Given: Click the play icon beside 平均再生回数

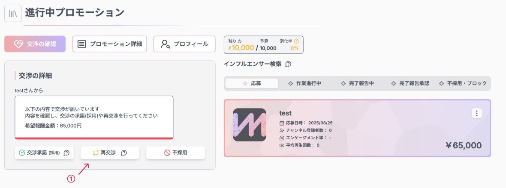Looking at the screenshot, I should coord(282,145).
